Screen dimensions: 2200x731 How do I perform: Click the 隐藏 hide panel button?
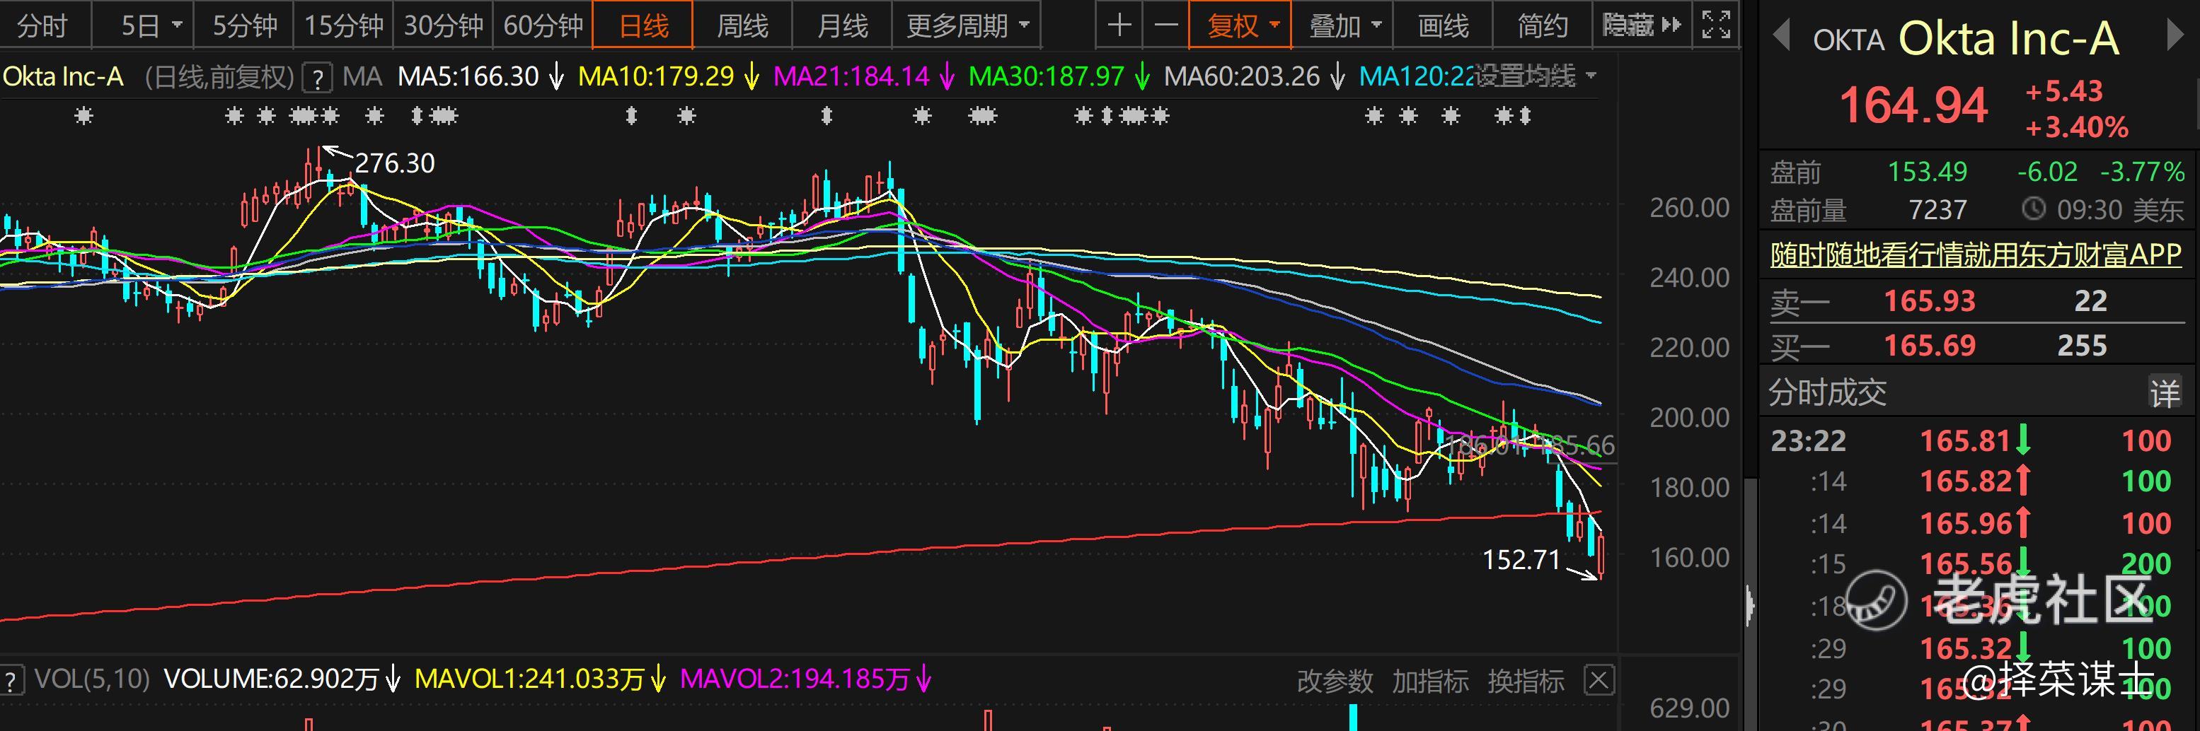click(x=1640, y=26)
